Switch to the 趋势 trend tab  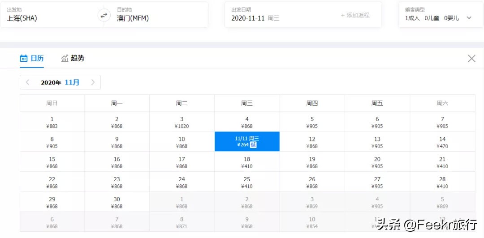click(73, 58)
